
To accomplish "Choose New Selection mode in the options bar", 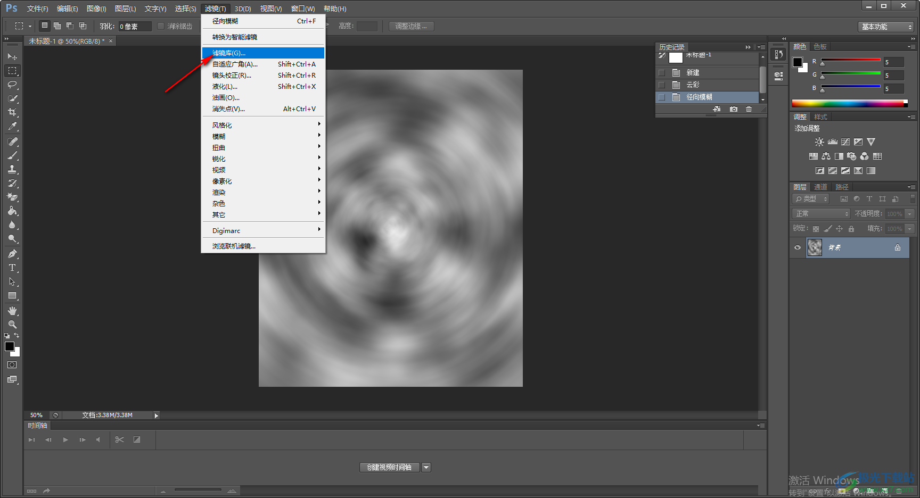I will click(x=45, y=26).
